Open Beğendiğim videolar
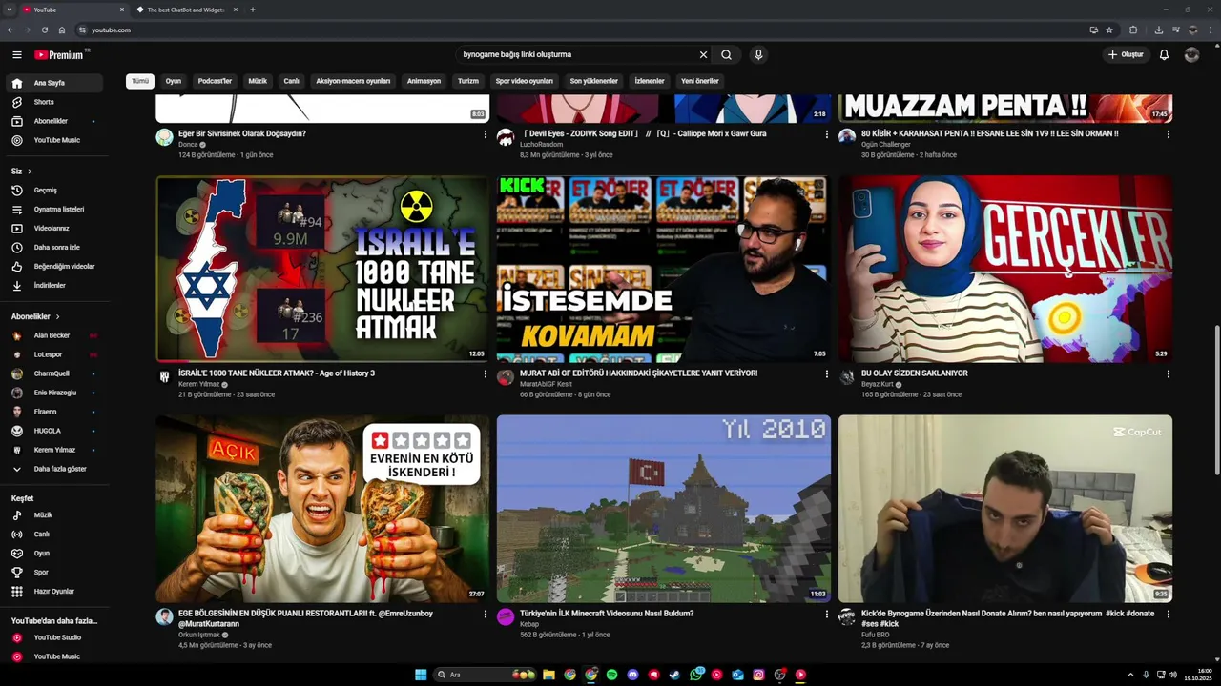1221x686 pixels. 55,266
